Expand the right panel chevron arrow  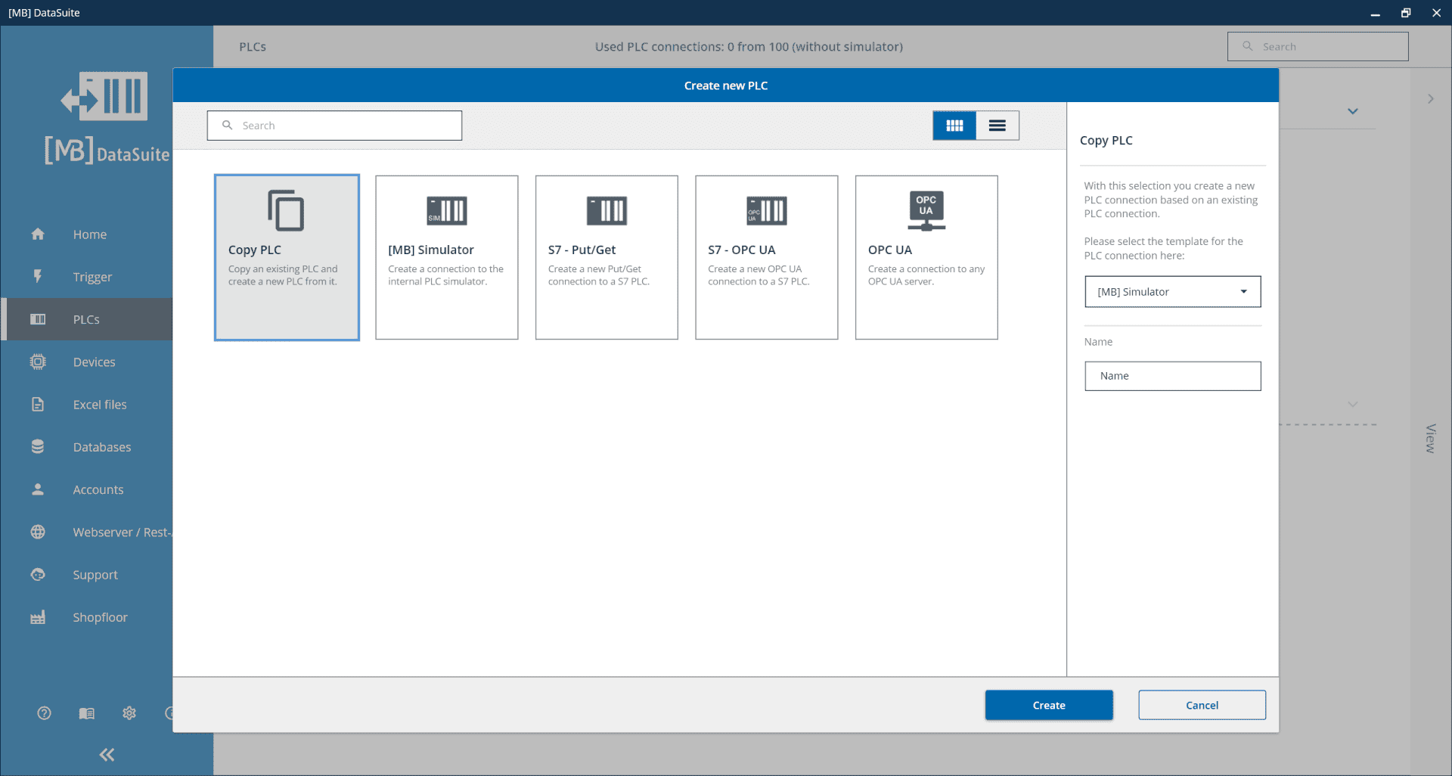click(1431, 99)
